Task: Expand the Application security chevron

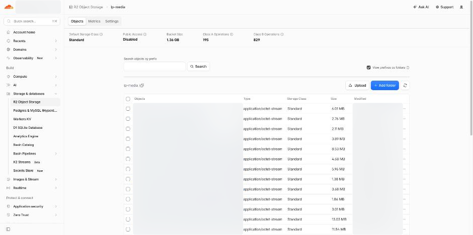Action: 56,206
